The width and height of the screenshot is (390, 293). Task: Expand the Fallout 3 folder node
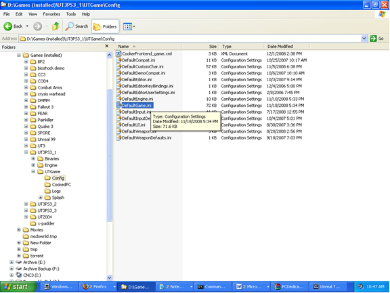(26, 107)
